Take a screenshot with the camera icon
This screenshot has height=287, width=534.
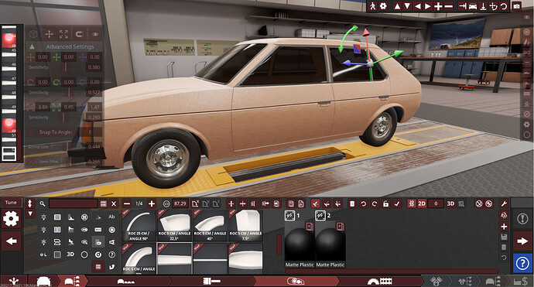tap(517, 6)
